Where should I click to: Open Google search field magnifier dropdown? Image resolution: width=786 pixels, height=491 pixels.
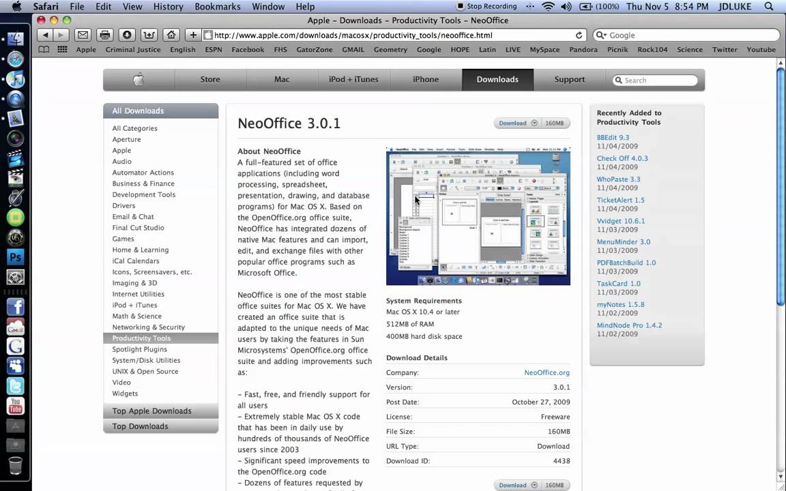click(x=600, y=35)
